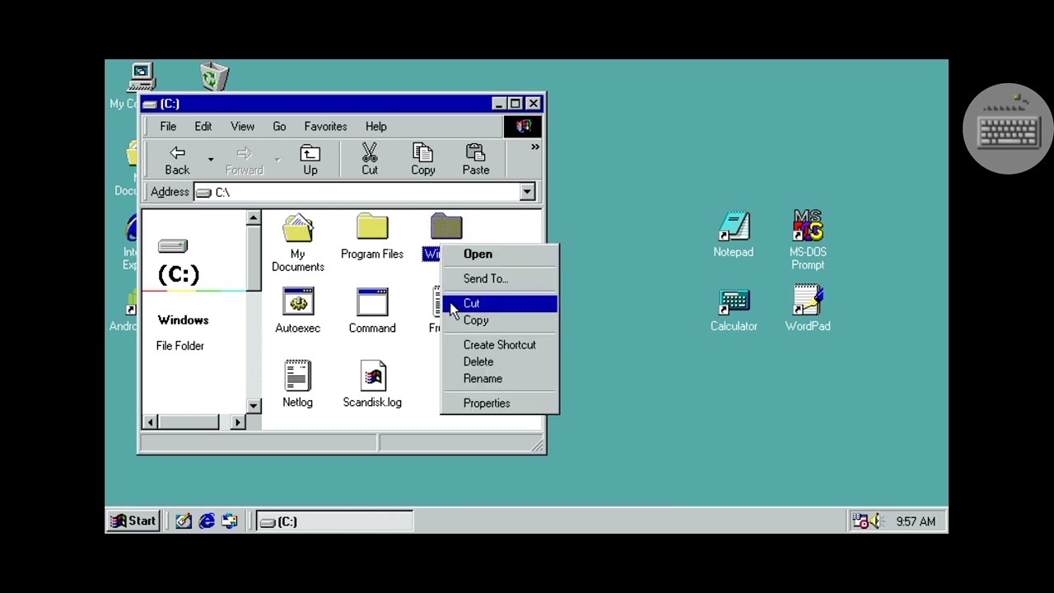Select the My Computer desktop icon
Image resolution: width=1054 pixels, height=593 pixels.
pos(142,77)
